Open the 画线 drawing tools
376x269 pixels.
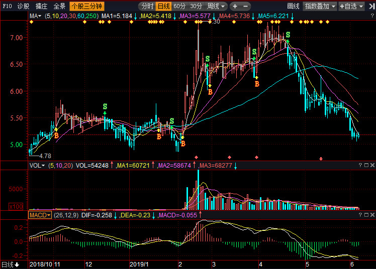pos(293,6)
